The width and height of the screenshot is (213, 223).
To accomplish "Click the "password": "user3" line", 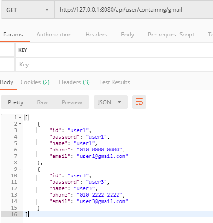I will 79,182.
